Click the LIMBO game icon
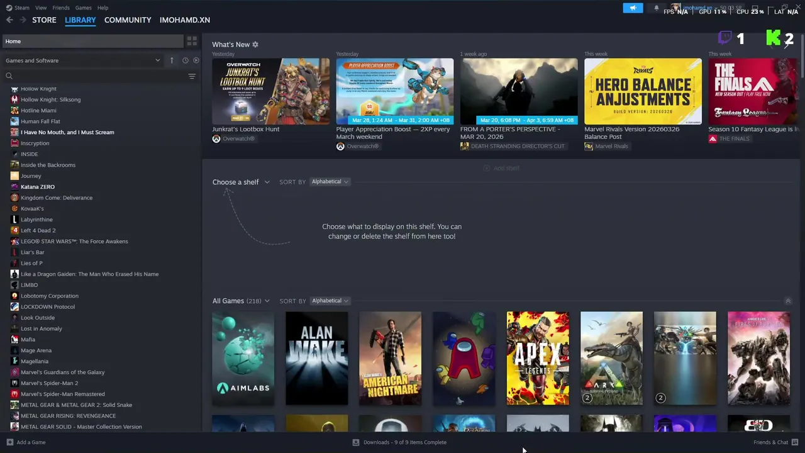Image resolution: width=805 pixels, height=453 pixels. tap(14, 285)
